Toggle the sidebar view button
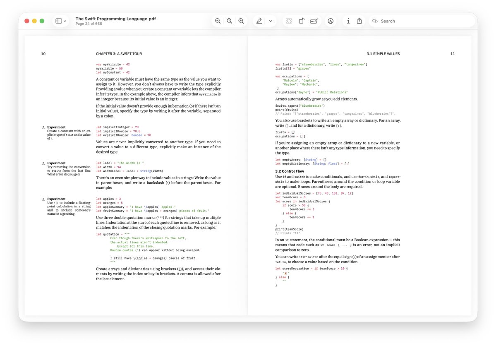This screenshot has width=496, height=346. pos(58,21)
